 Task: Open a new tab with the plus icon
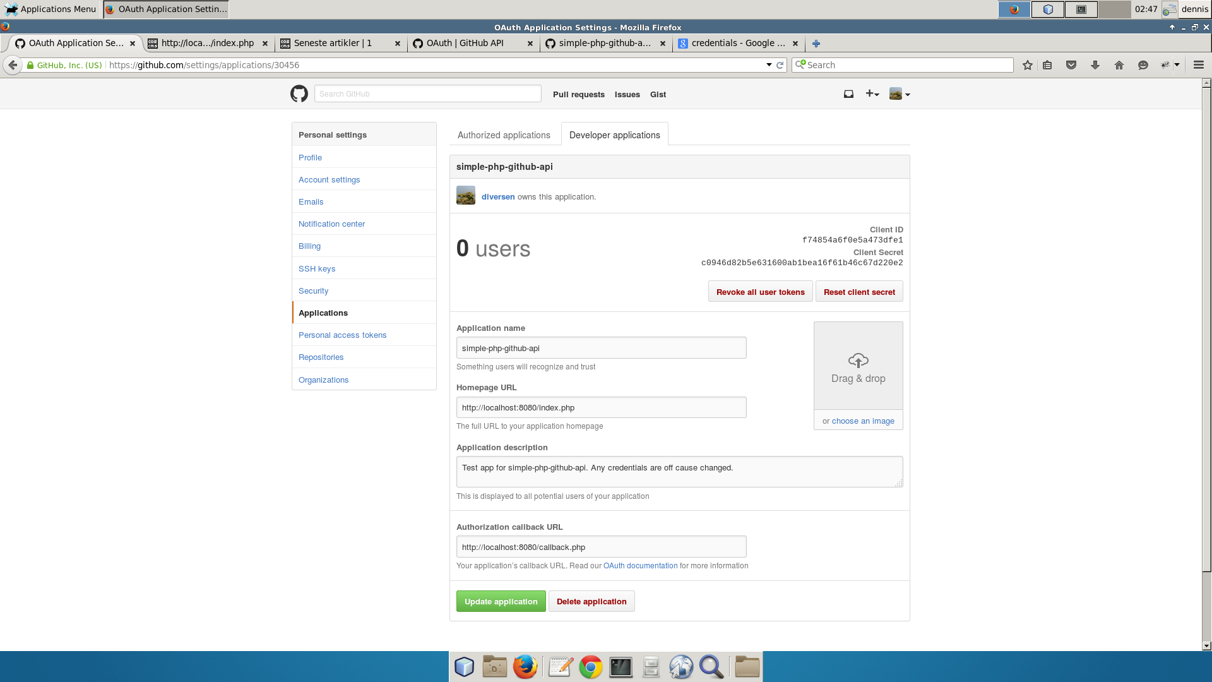point(816,44)
